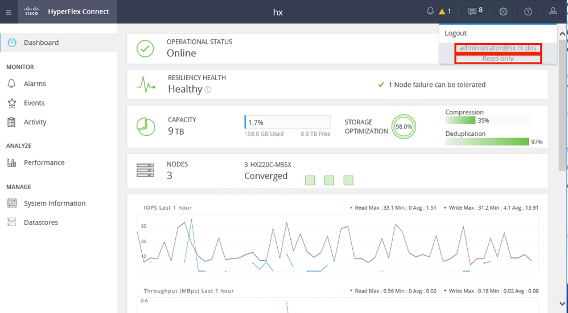Click the info icon next to Healthy
This screenshot has height=313, width=568.
[208, 90]
